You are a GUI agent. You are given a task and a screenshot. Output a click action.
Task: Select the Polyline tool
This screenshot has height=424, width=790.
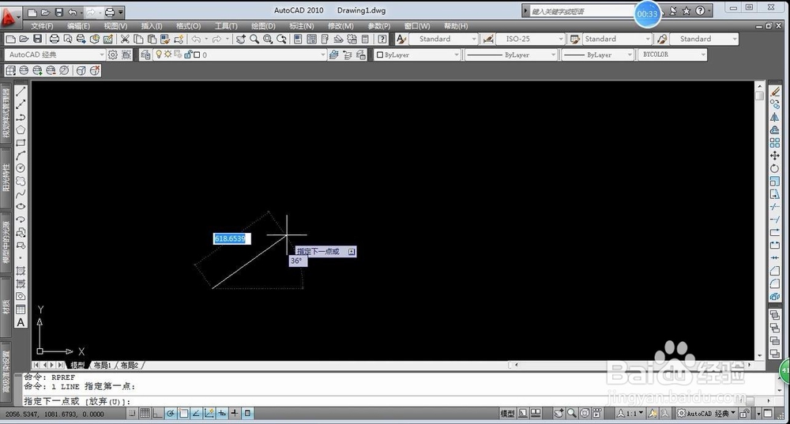21,117
